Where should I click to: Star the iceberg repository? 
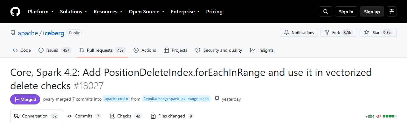378,32
